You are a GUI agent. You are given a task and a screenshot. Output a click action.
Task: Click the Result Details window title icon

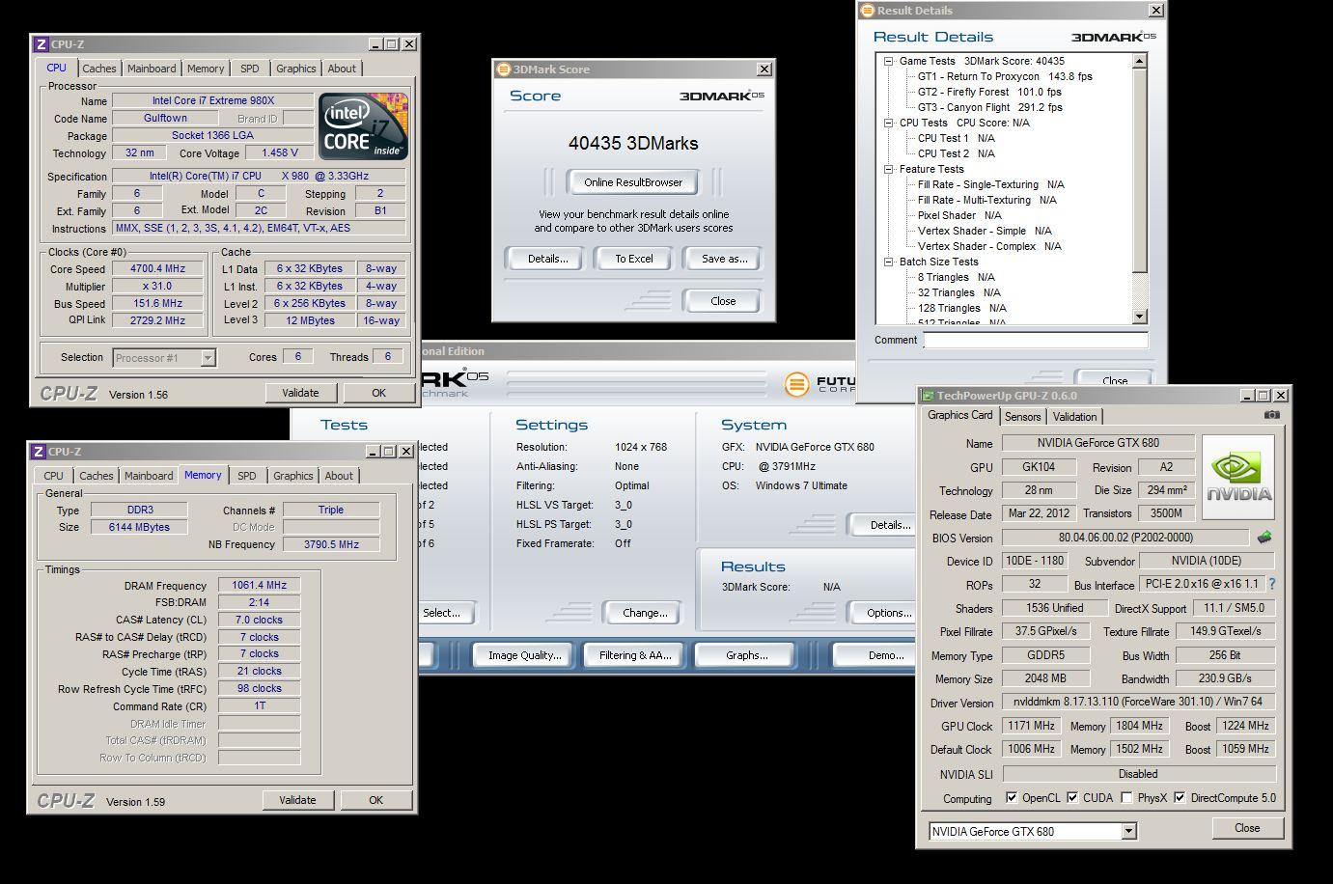[x=868, y=11]
